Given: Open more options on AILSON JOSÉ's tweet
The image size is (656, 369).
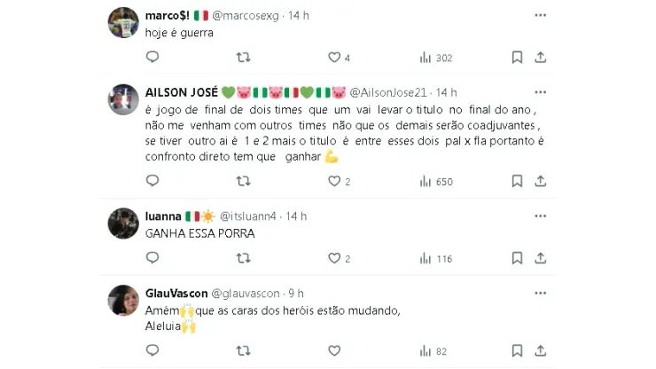Looking at the screenshot, I should [541, 92].
